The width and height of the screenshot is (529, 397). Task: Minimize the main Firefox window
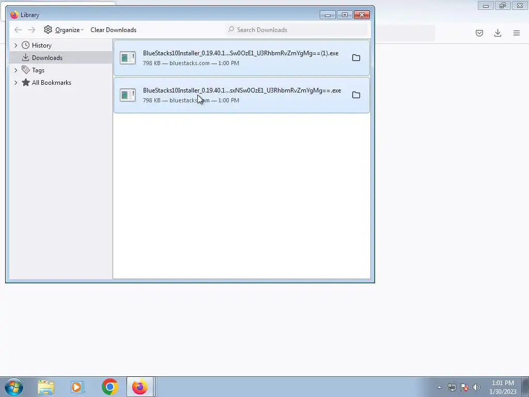click(x=486, y=6)
